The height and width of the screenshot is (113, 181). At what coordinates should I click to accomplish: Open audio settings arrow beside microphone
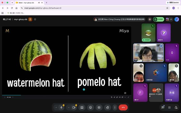coord(56,108)
